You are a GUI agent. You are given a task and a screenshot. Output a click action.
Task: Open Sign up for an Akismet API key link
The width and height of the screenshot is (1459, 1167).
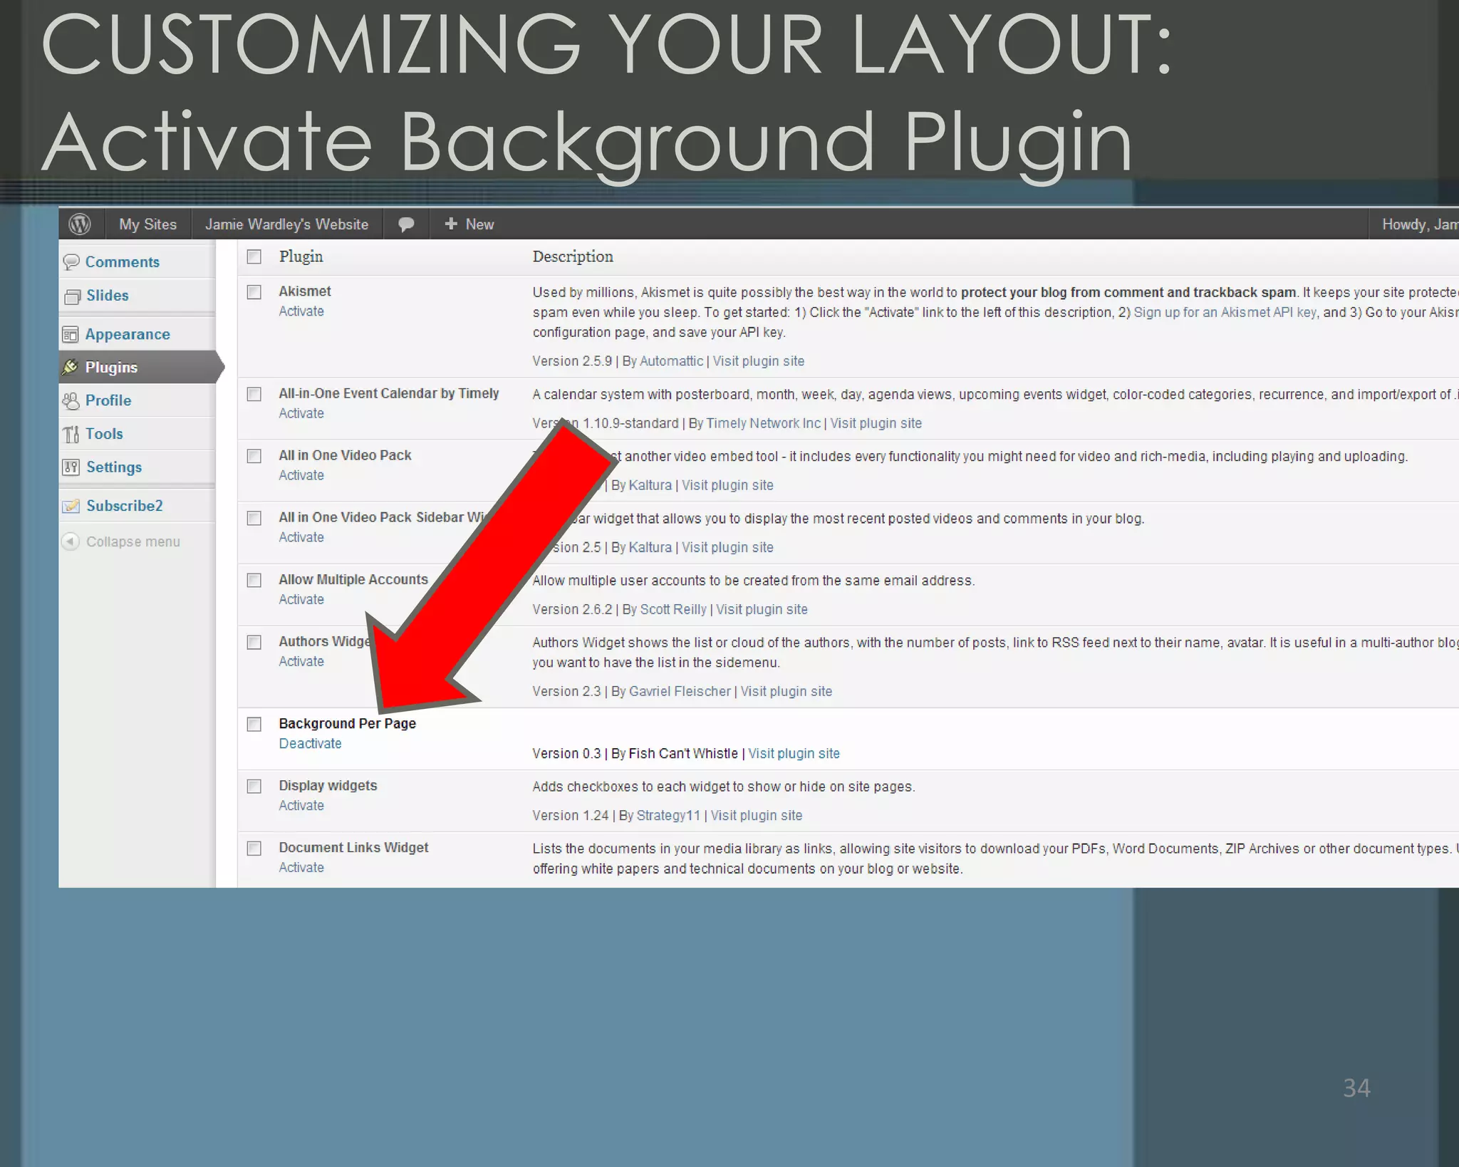tap(1225, 312)
